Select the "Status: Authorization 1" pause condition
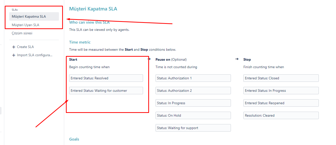Viewport: 336px width, 145px height. [x=193, y=78]
